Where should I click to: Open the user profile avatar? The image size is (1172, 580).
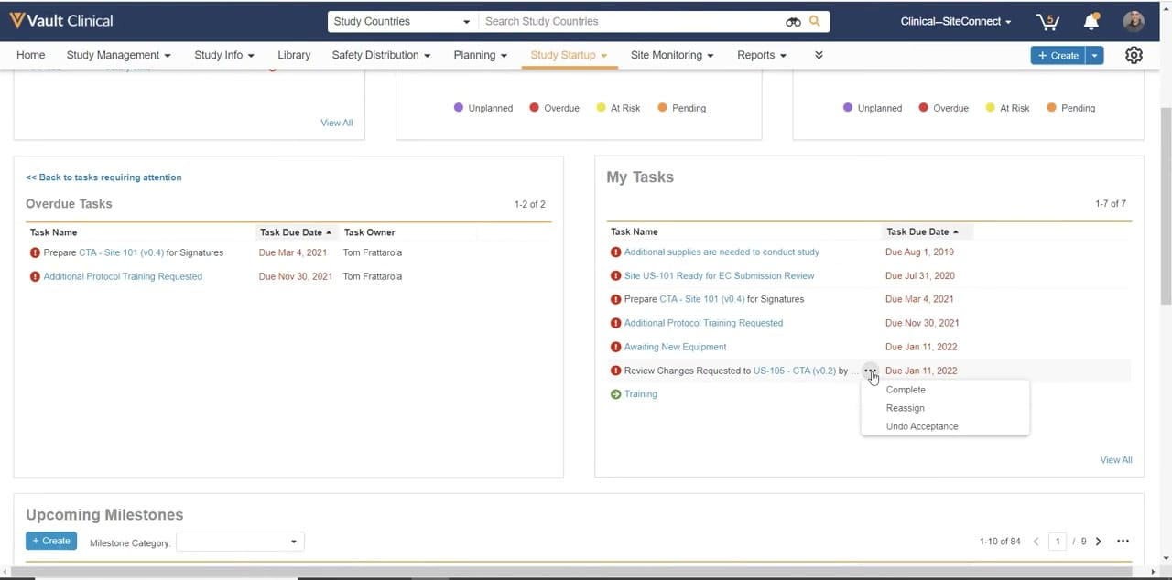pos(1134,21)
